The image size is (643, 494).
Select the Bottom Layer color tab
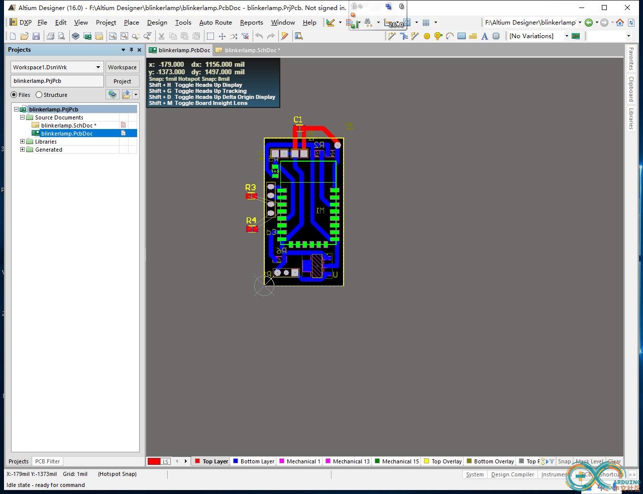[x=254, y=461]
